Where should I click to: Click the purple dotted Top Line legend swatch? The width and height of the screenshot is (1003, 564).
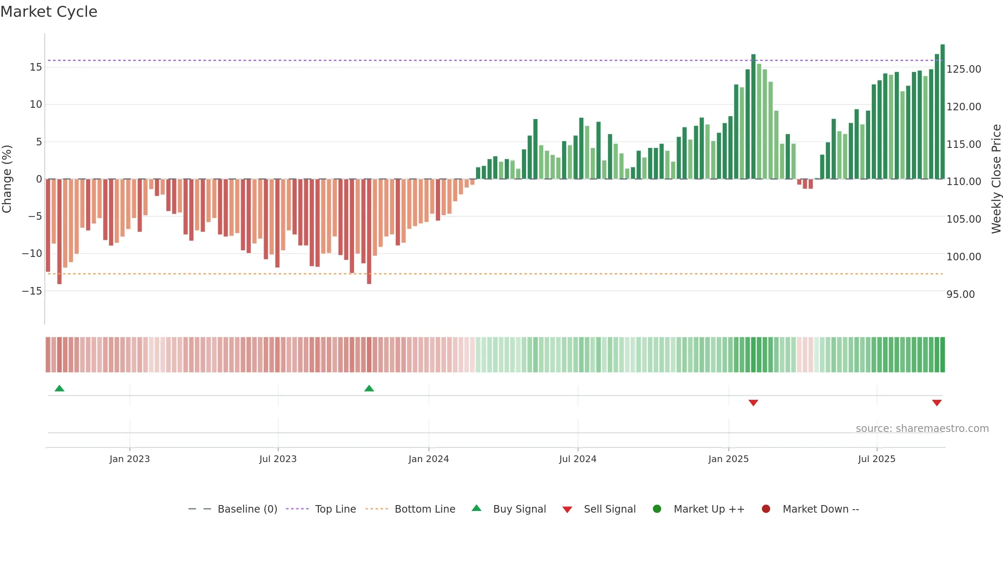point(297,509)
